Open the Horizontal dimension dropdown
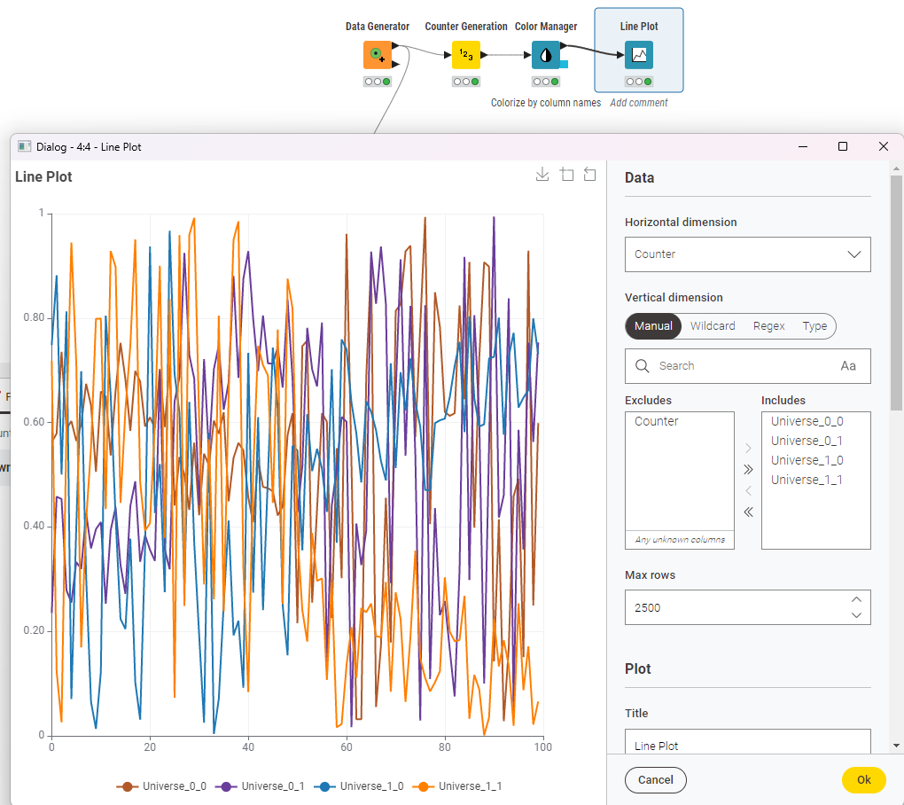The height and width of the screenshot is (805, 904). 747,254
